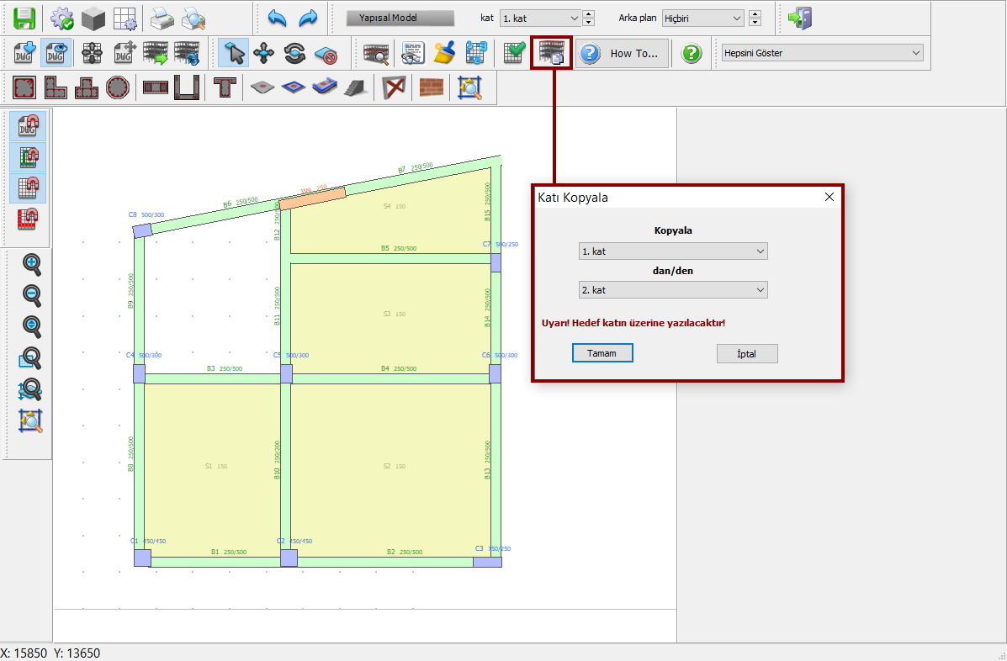Click the zoom in magnifier icon

(x=32, y=264)
